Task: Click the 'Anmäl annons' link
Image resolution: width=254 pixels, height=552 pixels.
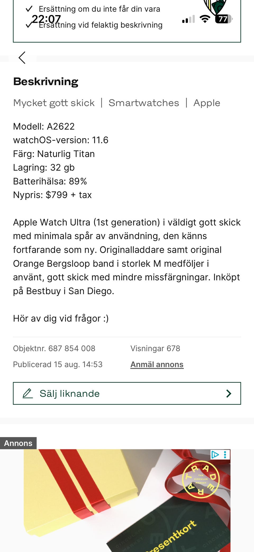Action: (x=157, y=364)
